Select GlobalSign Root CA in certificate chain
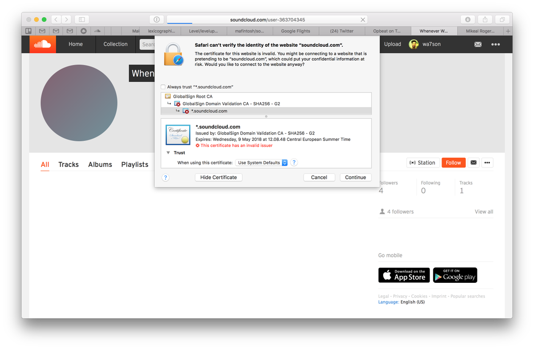The image size is (534, 349). click(x=266, y=96)
